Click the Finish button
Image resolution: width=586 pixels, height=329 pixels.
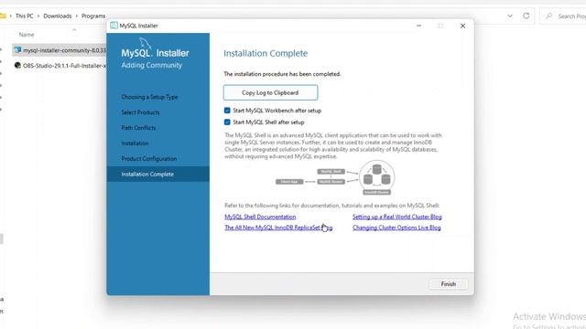pos(448,284)
